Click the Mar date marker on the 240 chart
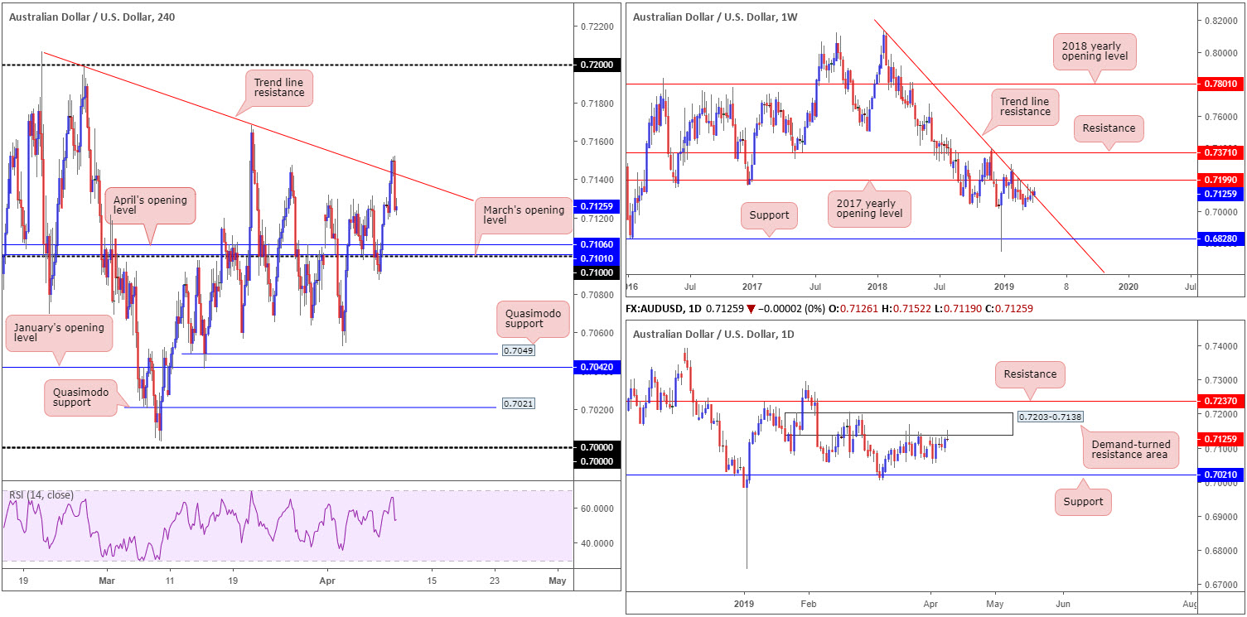This screenshot has width=1247, height=617. 108,581
